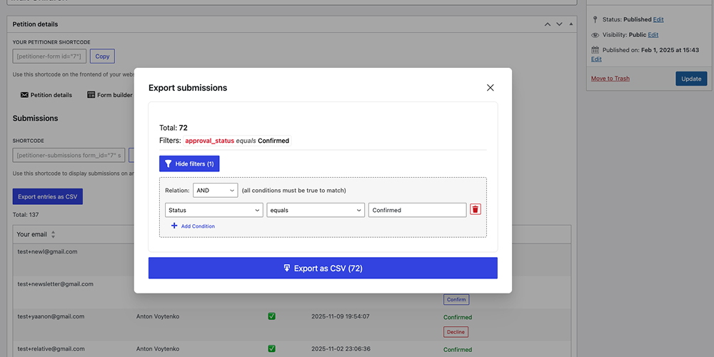Click the Confirmed value input field

coord(417,210)
